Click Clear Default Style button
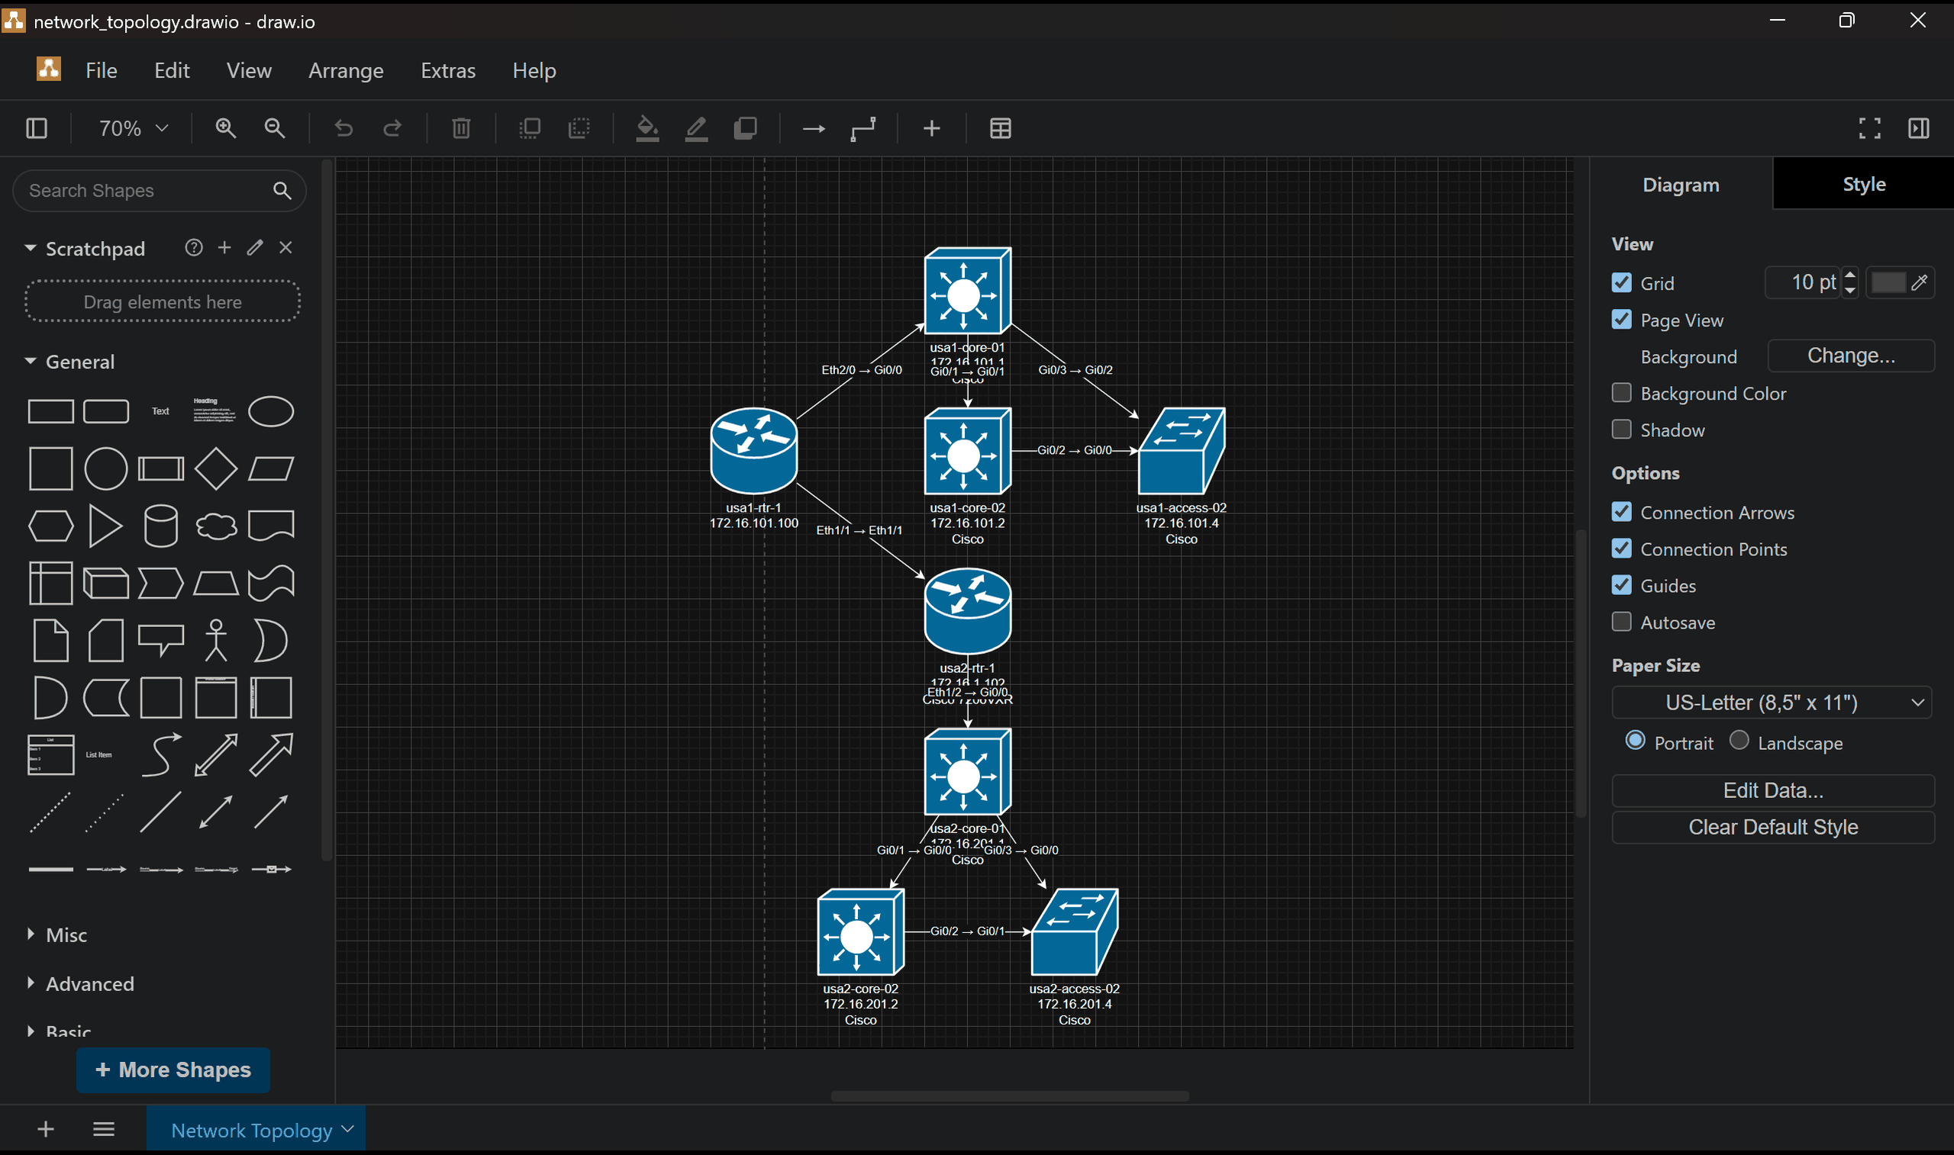Image resolution: width=1954 pixels, height=1155 pixels. click(1772, 827)
